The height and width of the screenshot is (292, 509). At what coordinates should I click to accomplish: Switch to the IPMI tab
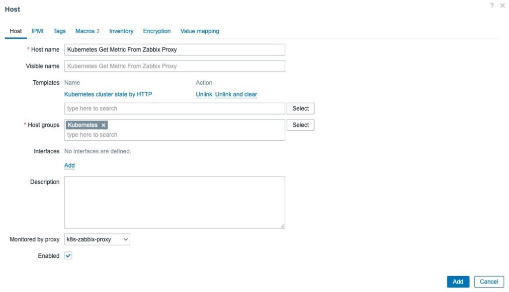37,31
